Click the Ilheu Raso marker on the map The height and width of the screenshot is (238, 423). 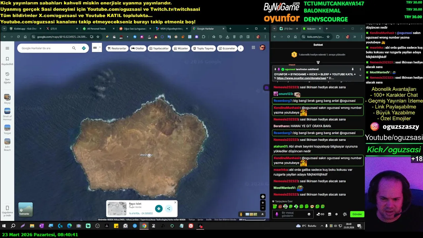(x=149, y=155)
